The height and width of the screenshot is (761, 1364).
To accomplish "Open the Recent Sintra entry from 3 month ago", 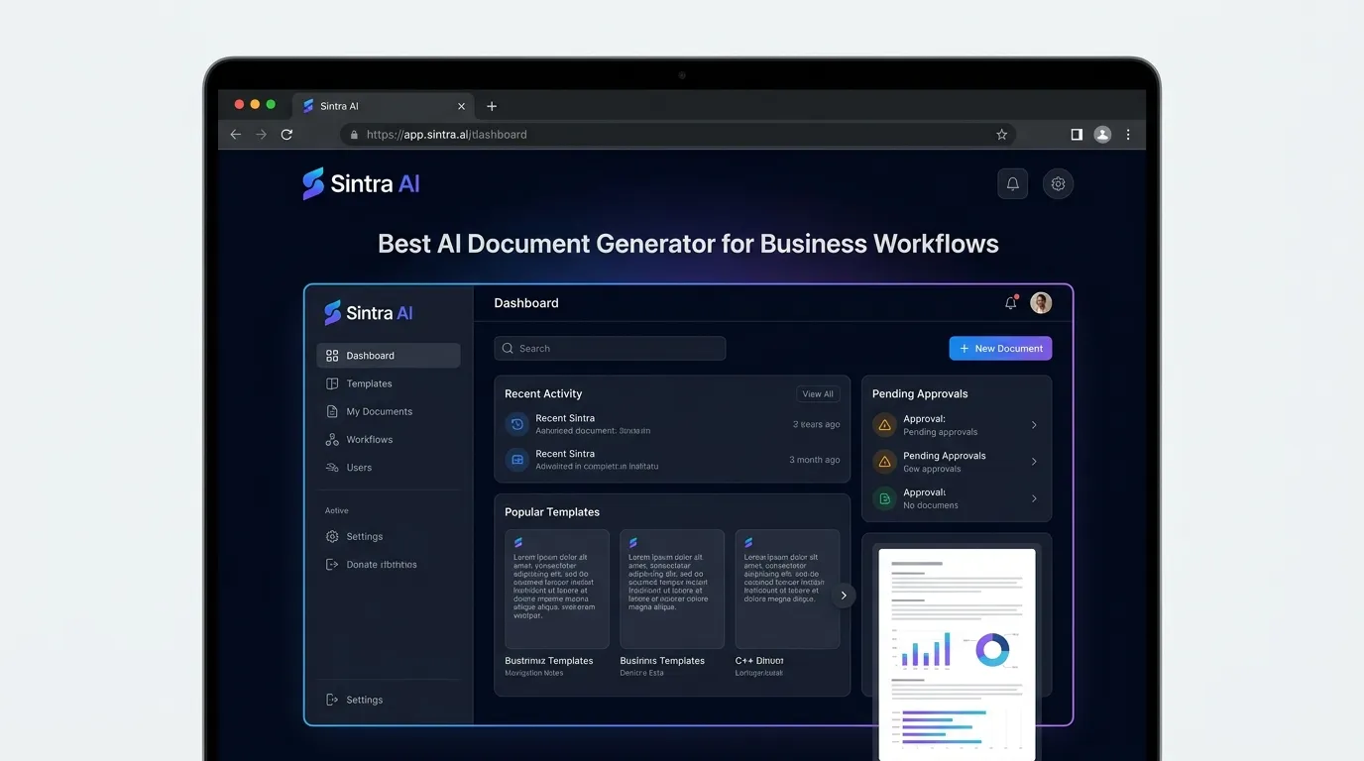I will coord(672,460).
